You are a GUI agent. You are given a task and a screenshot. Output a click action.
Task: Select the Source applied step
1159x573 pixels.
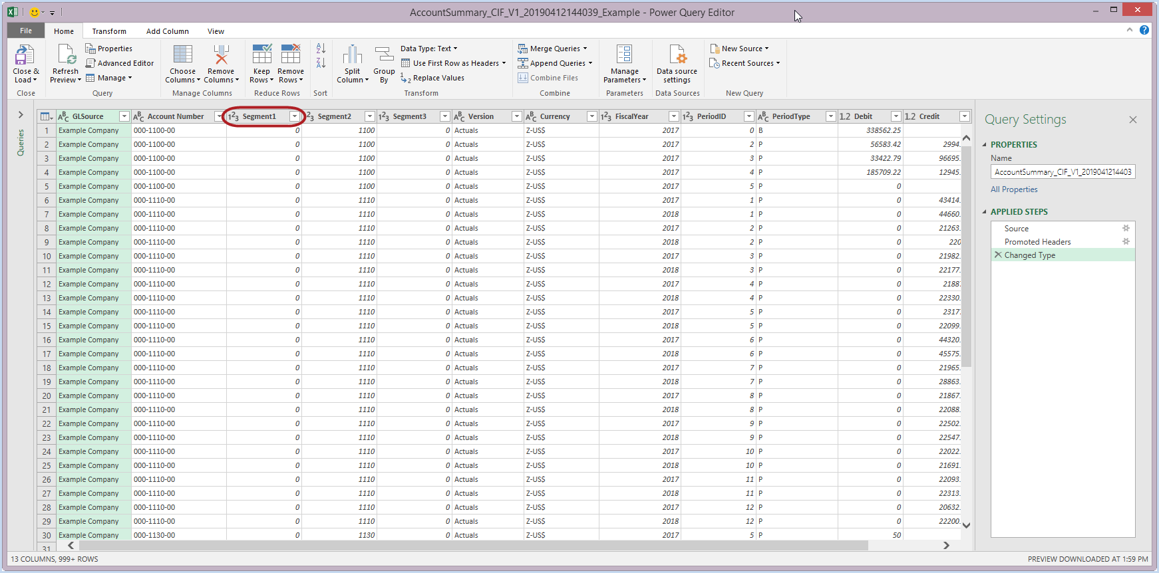pyautogui.click(x=1063, y=228)
